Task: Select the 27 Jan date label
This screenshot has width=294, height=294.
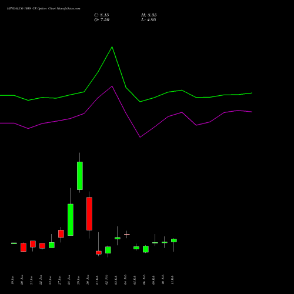Action: coord(59,280)
